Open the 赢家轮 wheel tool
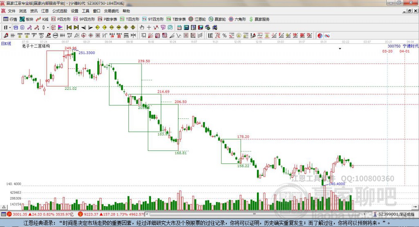Viewport: 419px width, 227px height. point(217,19)
